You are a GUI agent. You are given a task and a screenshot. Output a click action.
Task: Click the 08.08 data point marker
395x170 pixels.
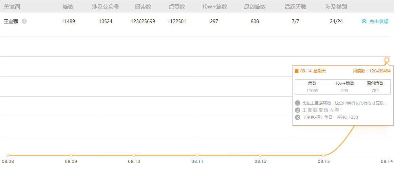click(x=8, y=155)
